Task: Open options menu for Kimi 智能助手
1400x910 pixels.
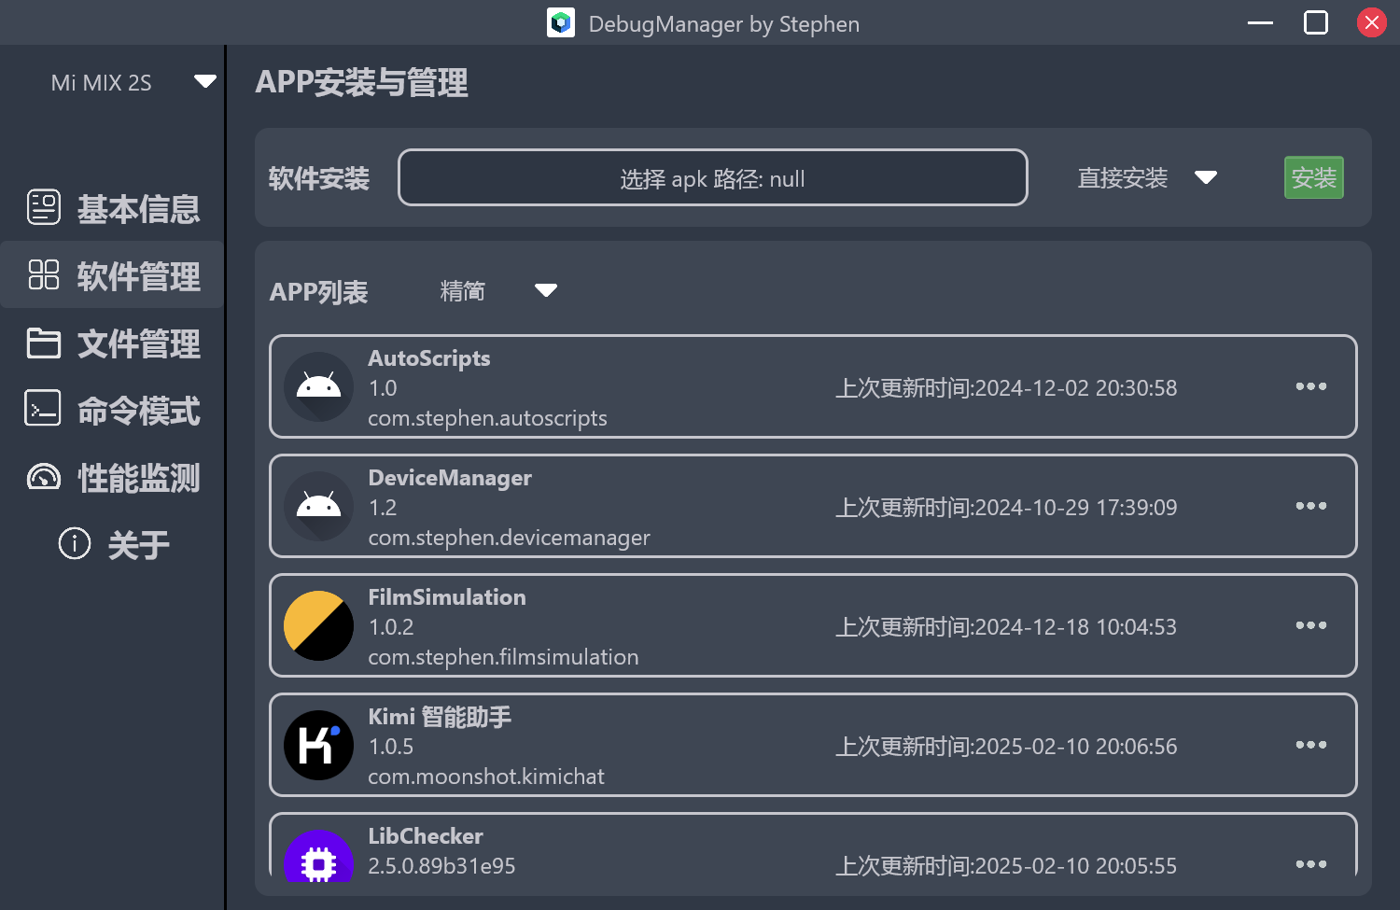Action: tap(1310, 745)
